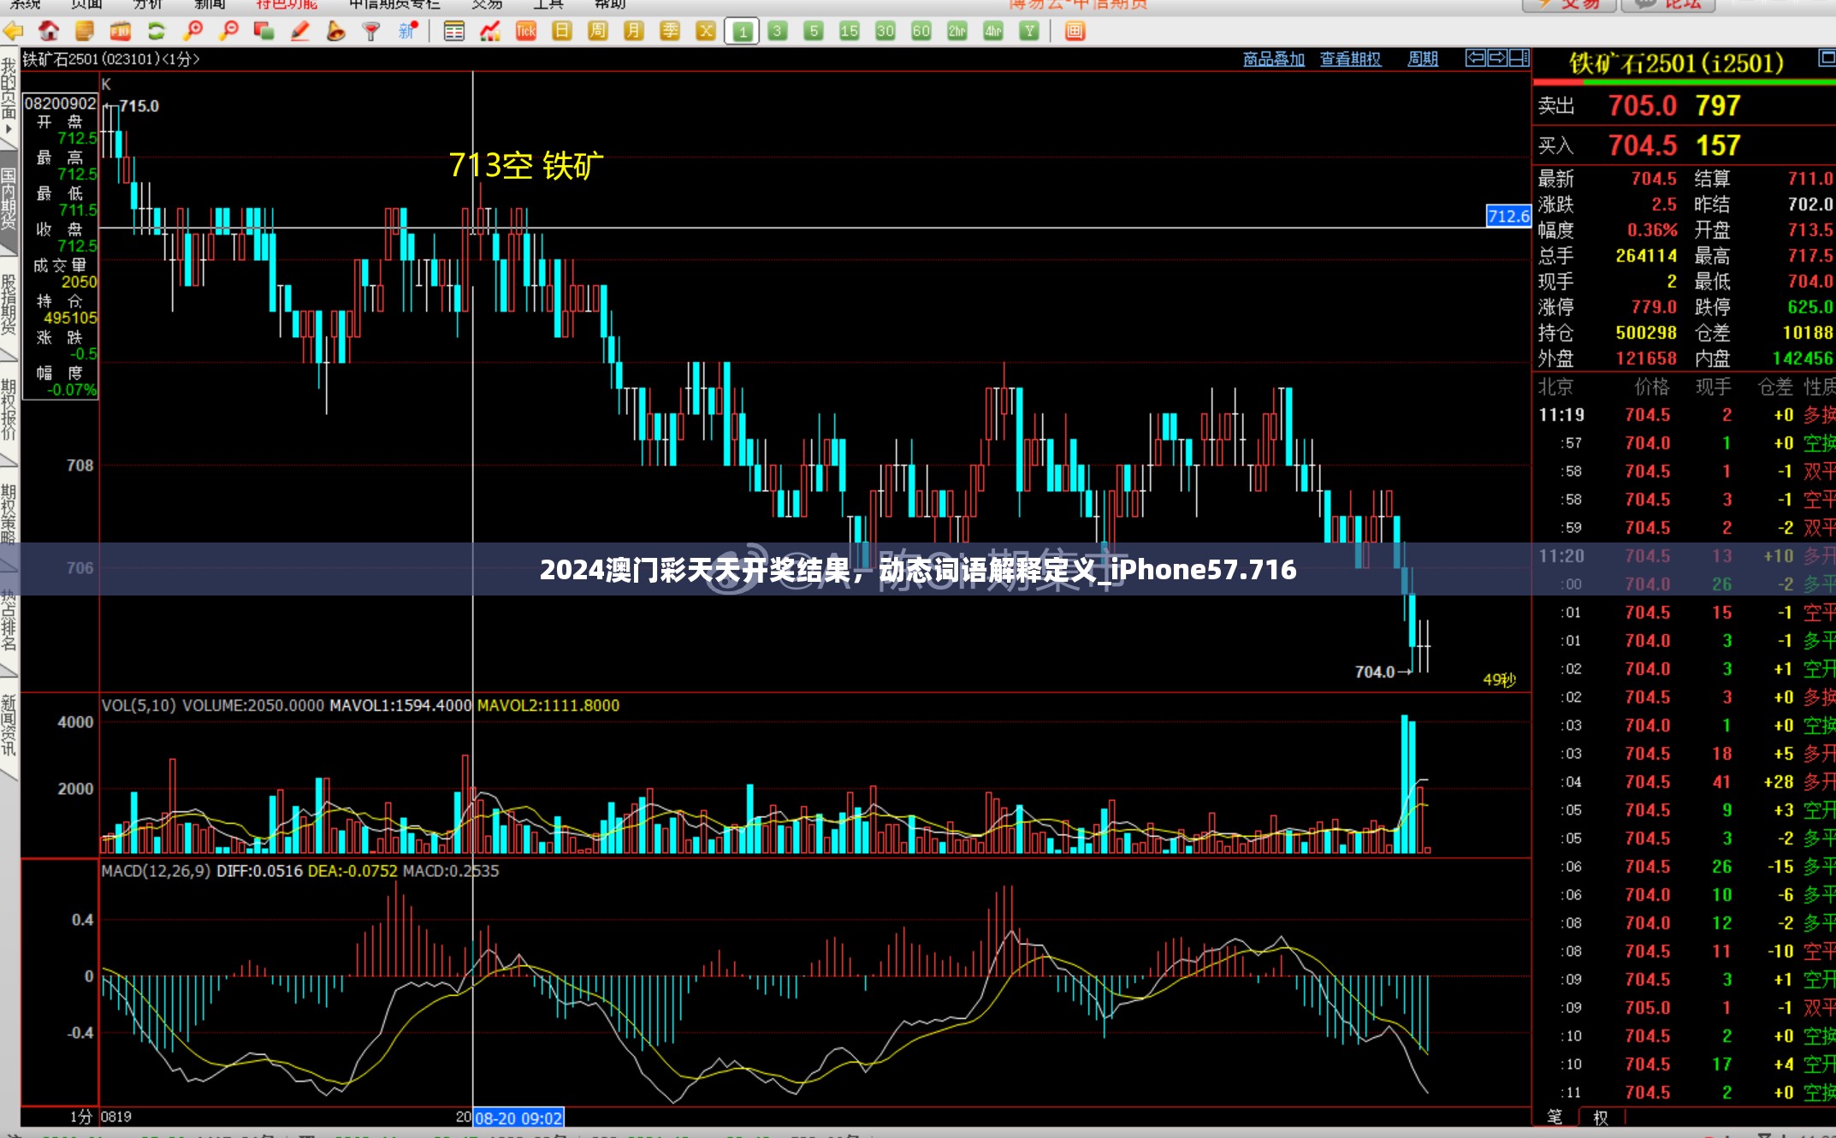The height and width of the screenshot is (1138, 1836).
Task: Open the 新闻资讯 sidebar tab
Action: (x=9, y=726)
